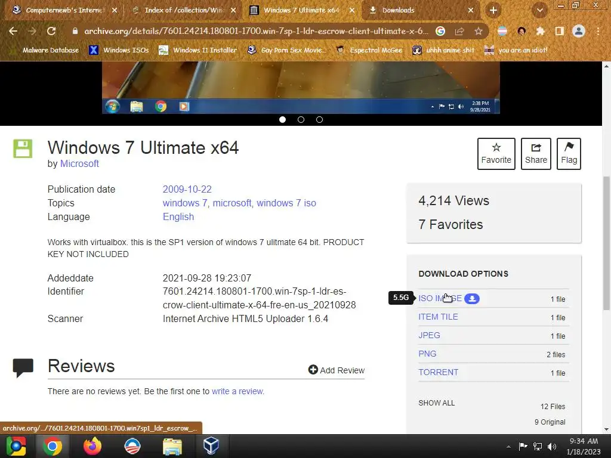Click the Share button

(x=536, y=153)
